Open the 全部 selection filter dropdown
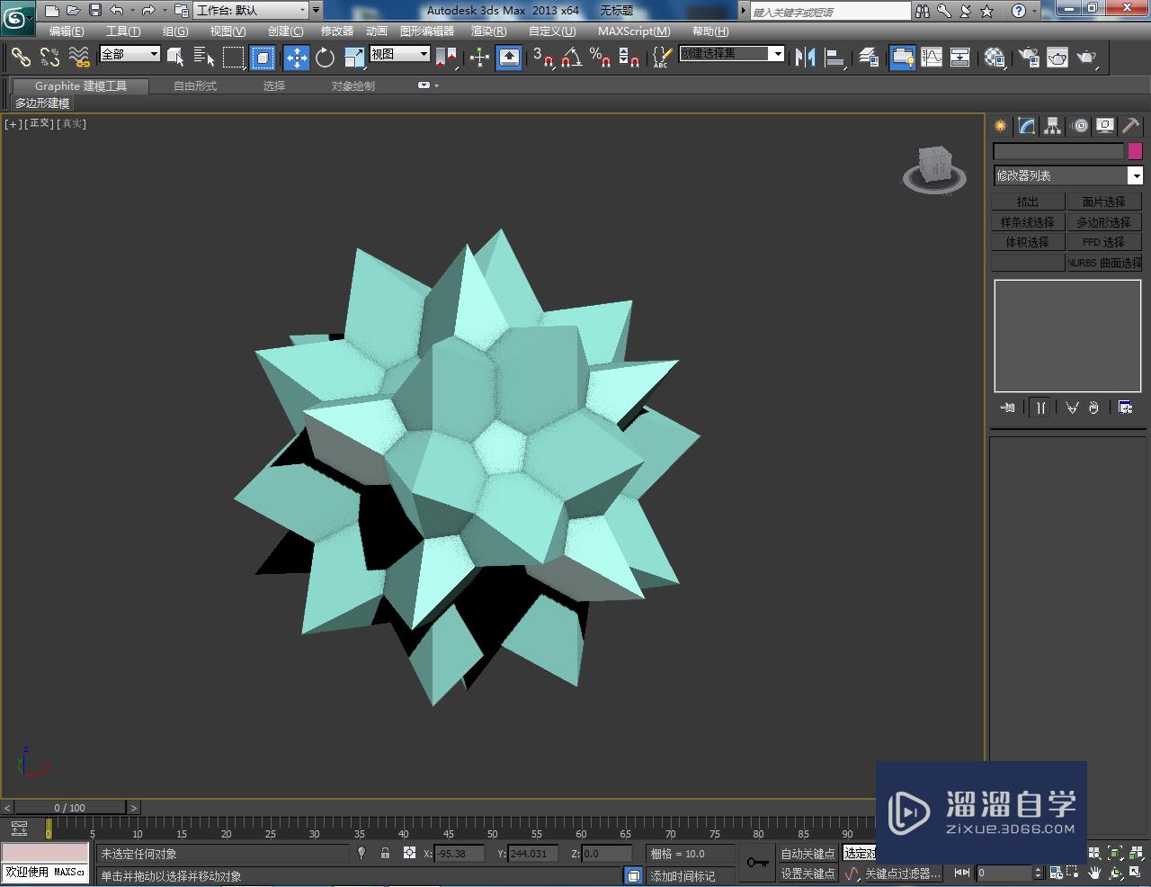 coord(129,54)
